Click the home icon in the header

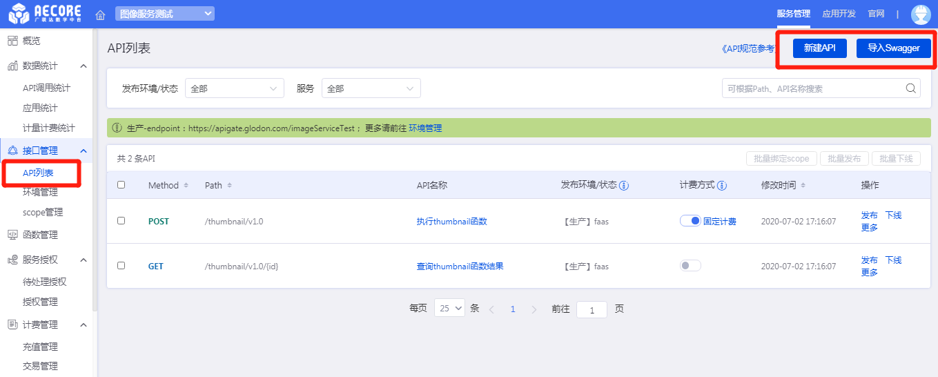100,14
